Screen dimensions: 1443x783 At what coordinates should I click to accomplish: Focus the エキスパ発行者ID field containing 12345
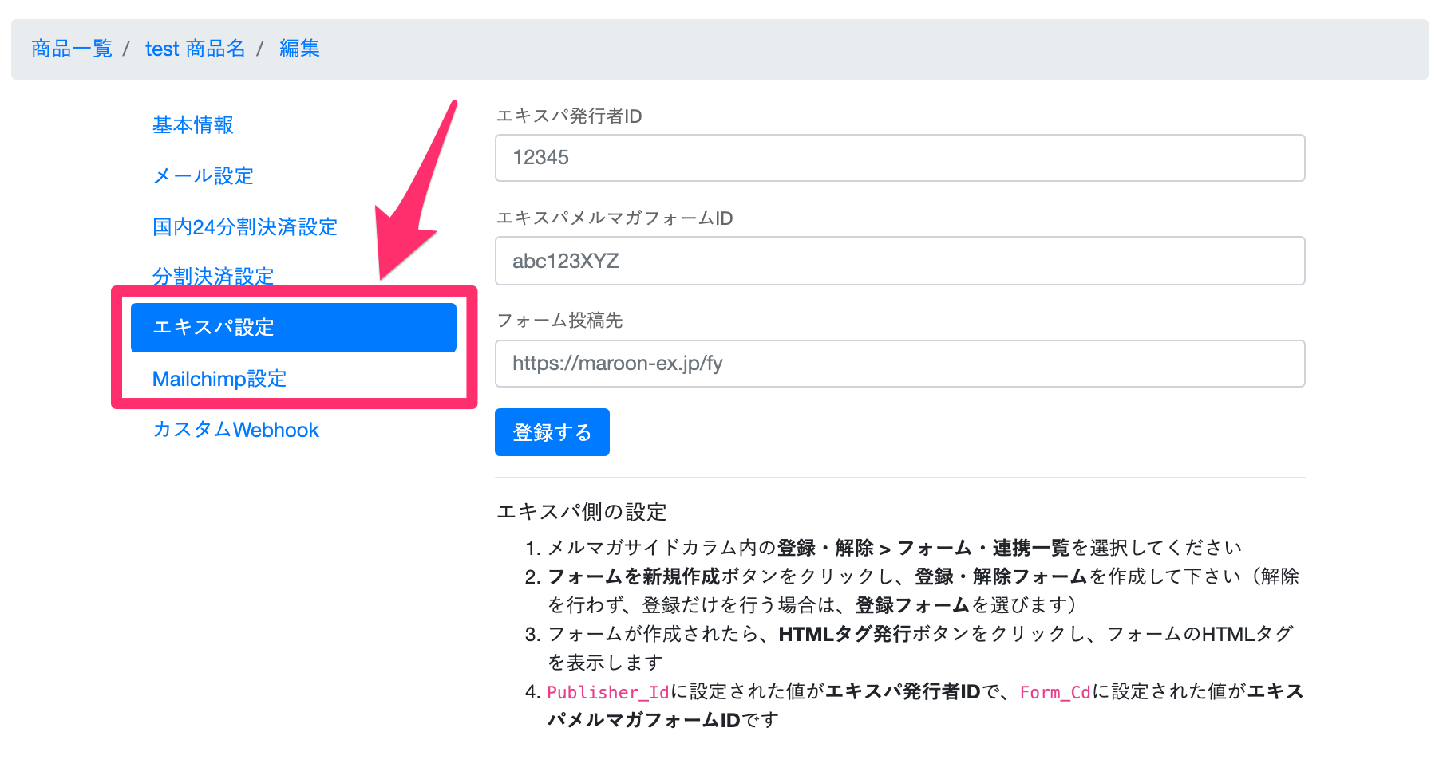pyautogui.click(x=899, y=158)
